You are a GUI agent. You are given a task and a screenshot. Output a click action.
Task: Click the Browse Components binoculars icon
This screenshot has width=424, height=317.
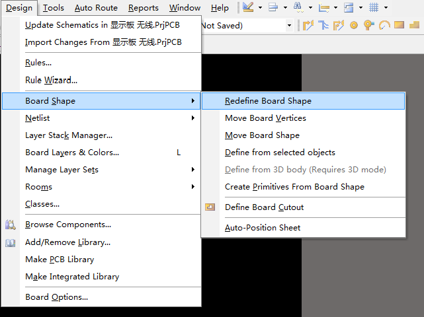(x=11, y=225)
